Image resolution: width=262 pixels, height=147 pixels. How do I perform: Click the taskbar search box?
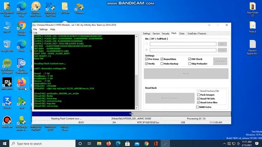pyautogui.click(x=43, y=143)
